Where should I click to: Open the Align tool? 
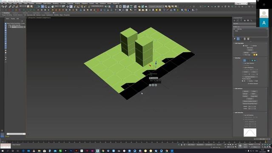click(110, 7)
